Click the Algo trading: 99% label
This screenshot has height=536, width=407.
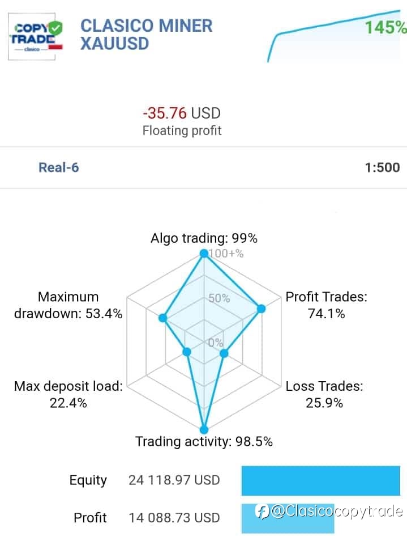pos(204,238)
